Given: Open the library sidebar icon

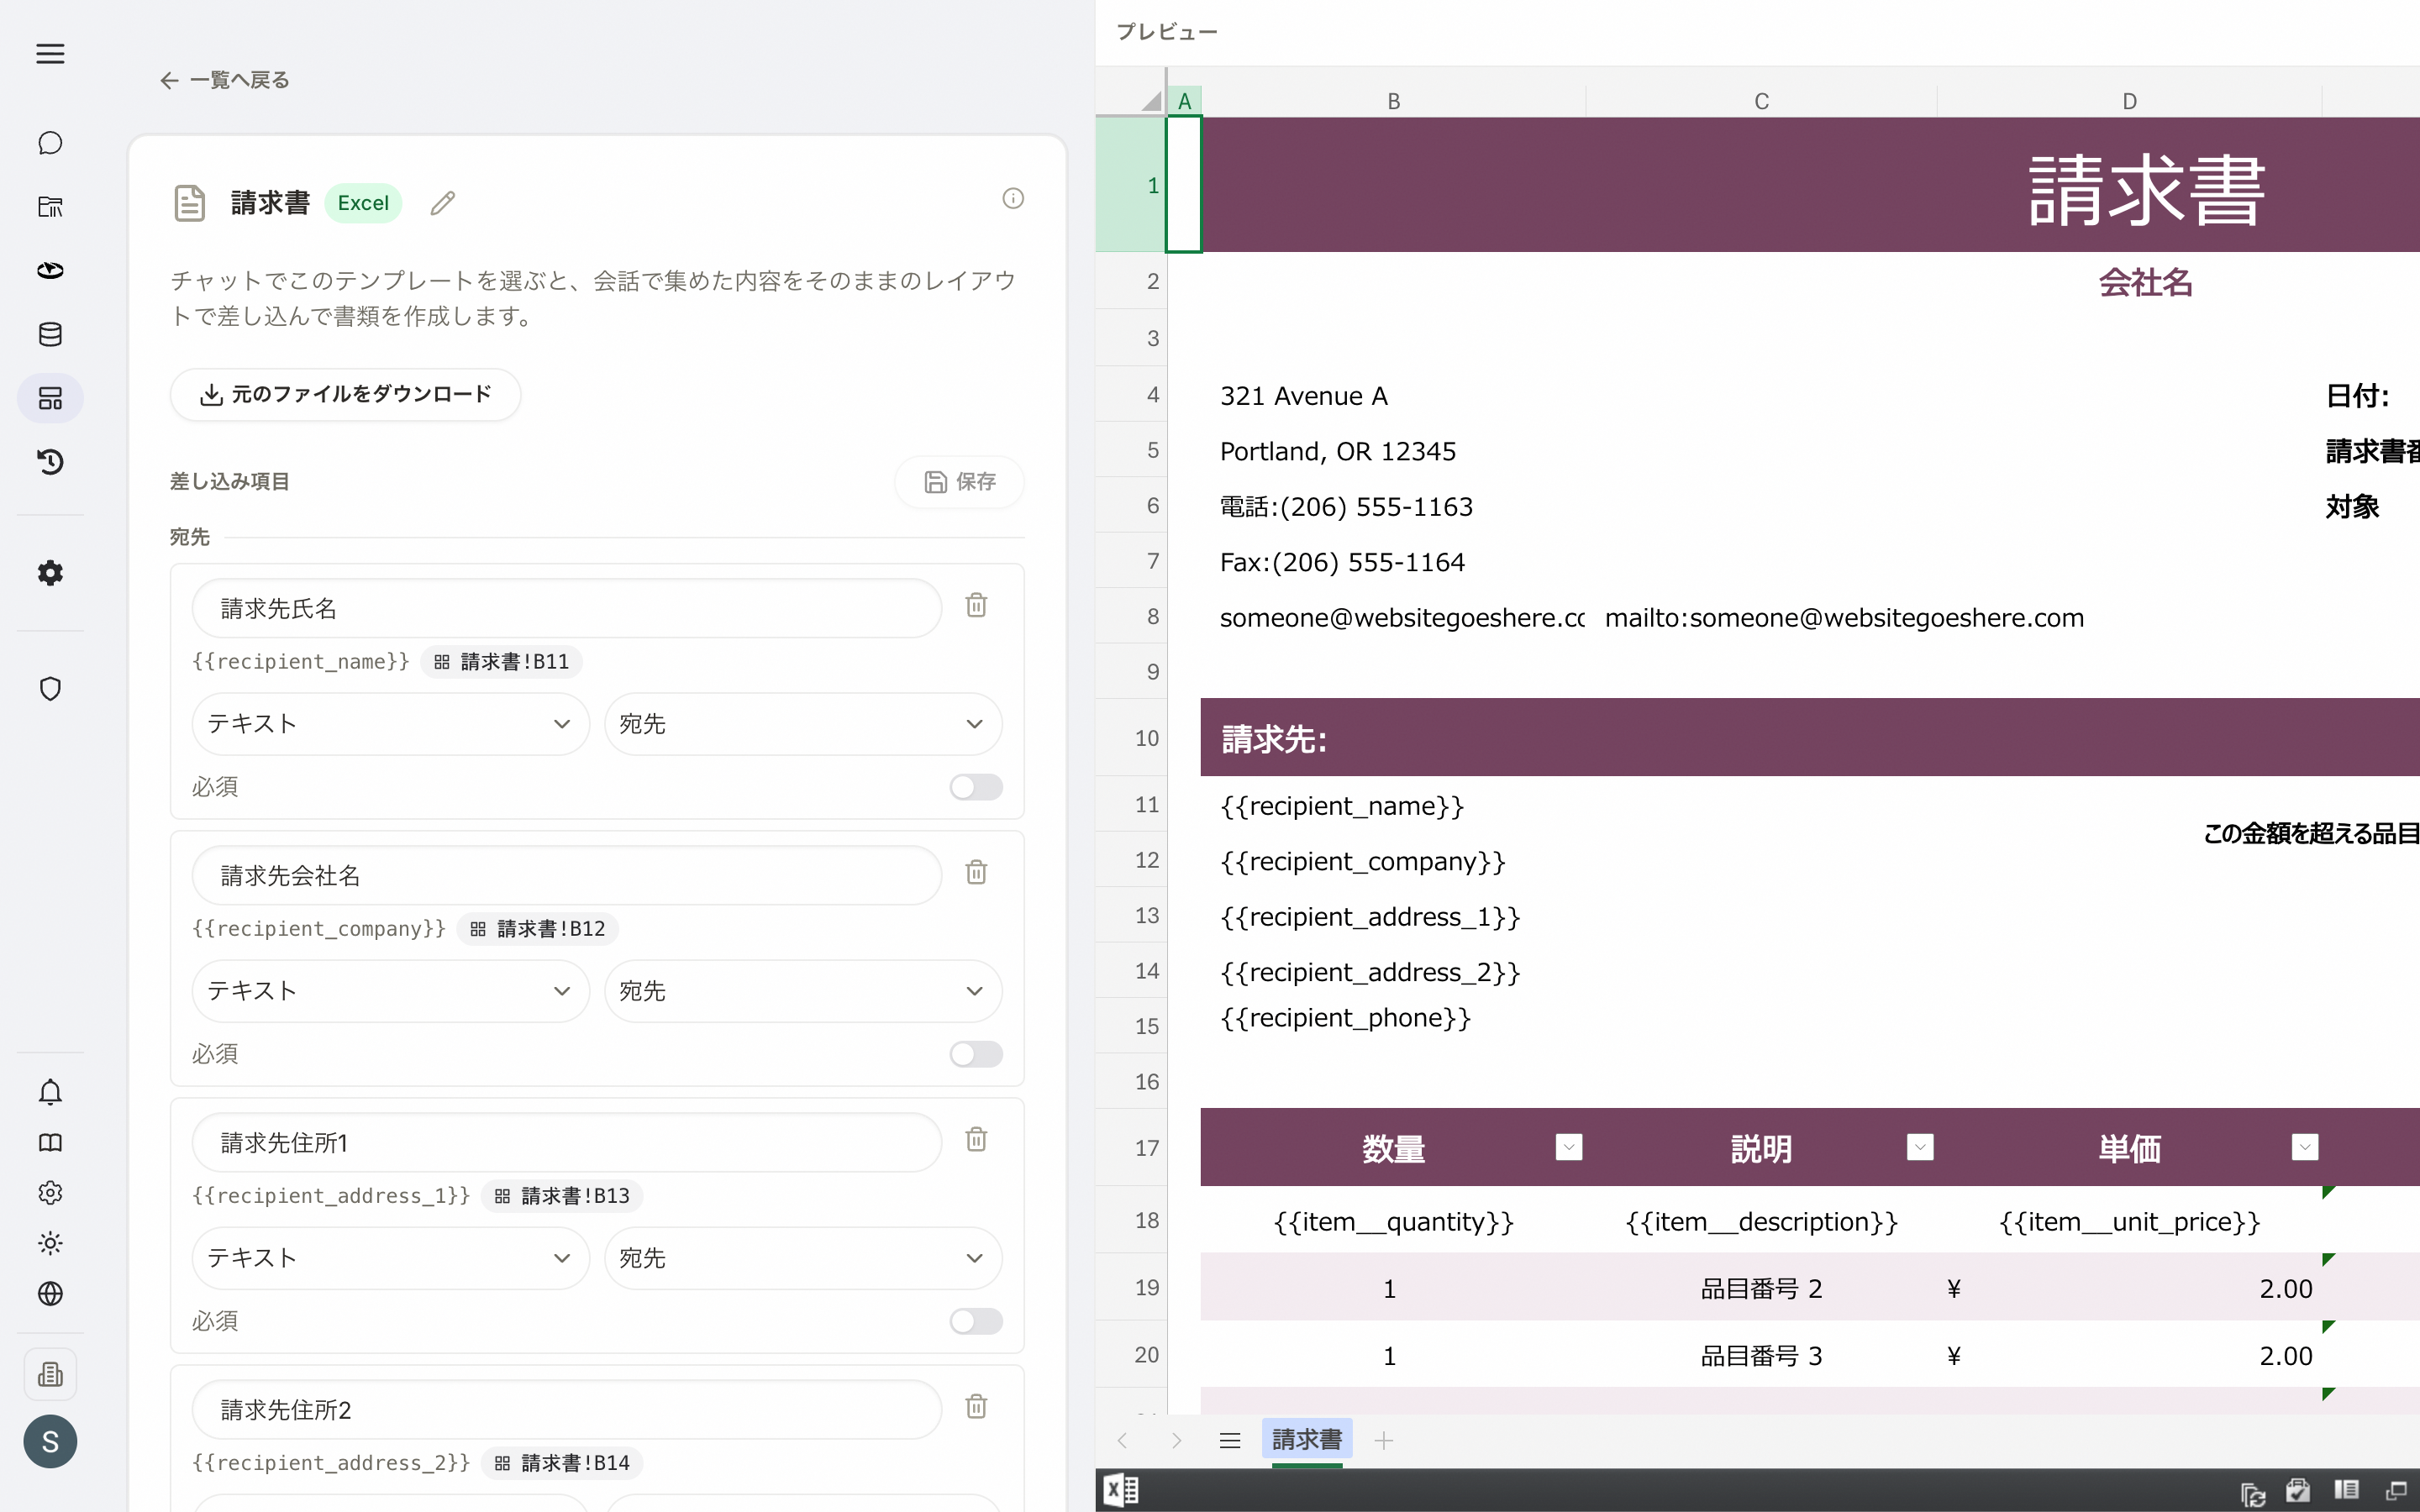Looking at the screenshot, I should [x=50, y=207].
